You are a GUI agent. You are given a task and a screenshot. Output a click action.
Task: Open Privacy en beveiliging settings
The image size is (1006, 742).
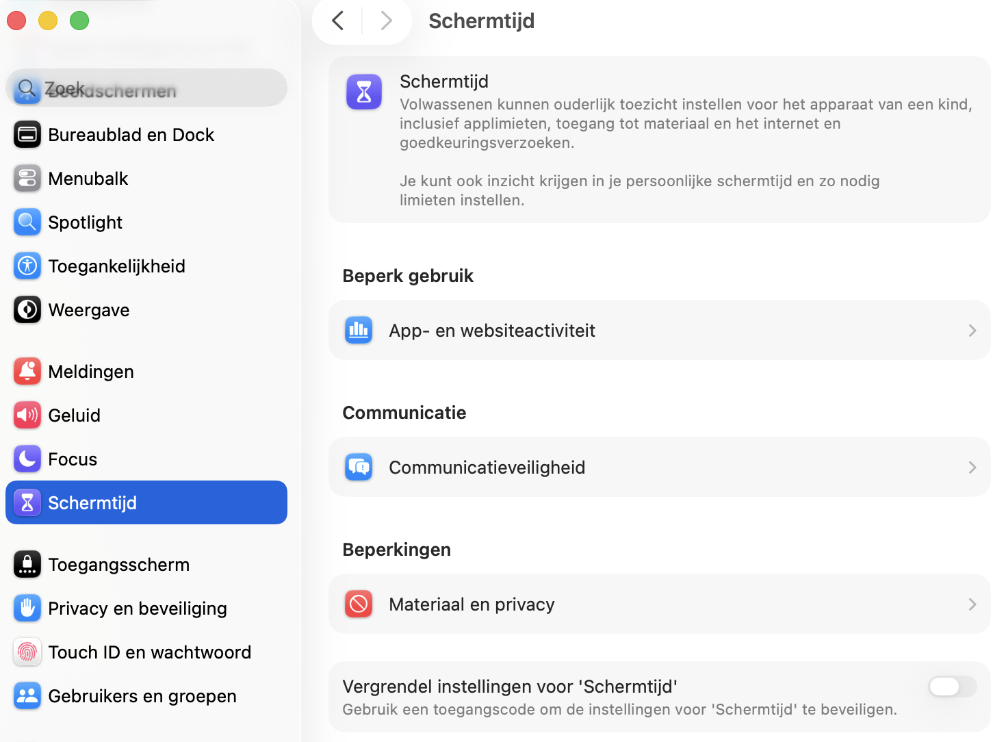pyautogui.click(x=137, y=608)
